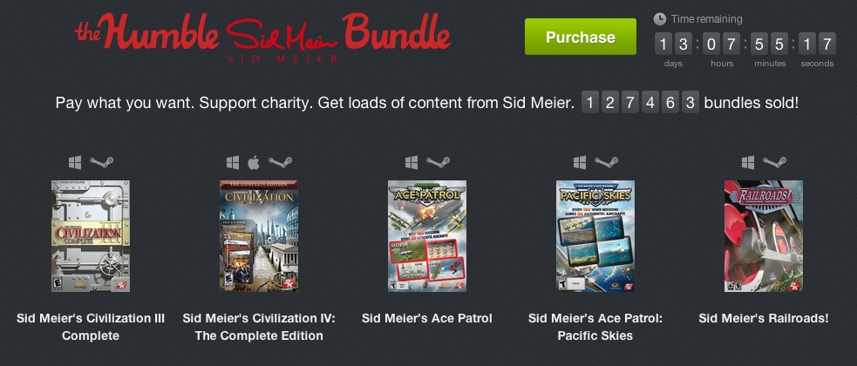Image resolution: width=857 pixels, height=366 pixels.
Task: Click the Sid Meier's Ace Patrol title
Action: coord(427,318)
